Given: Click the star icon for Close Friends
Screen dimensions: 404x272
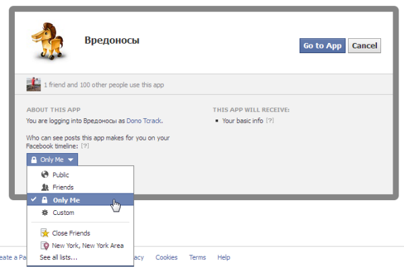Looking at the screenshot, I should 45,233.
